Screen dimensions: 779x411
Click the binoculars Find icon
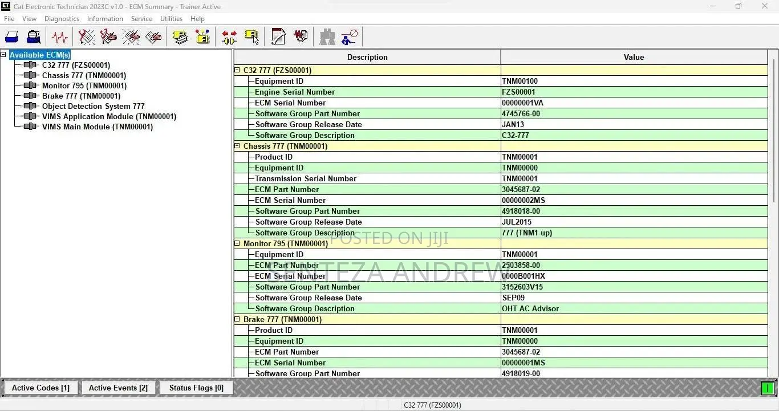(x=327, y=37)
